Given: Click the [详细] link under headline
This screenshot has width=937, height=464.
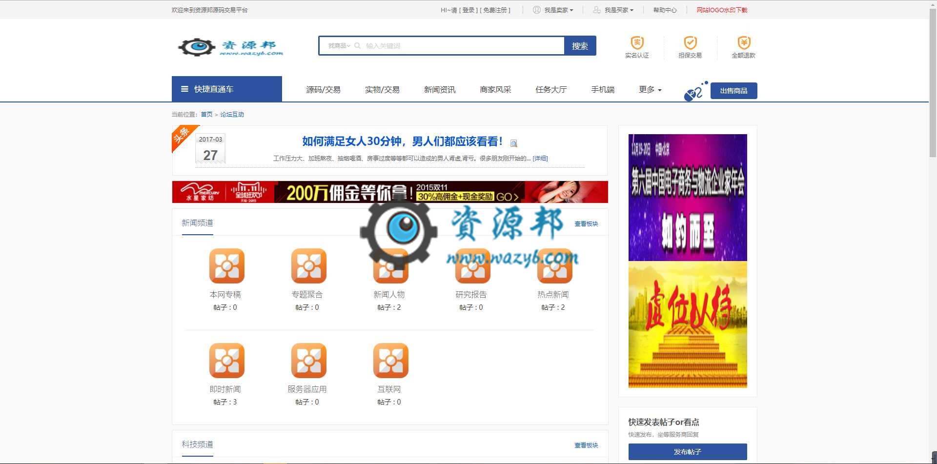Looking at the screenshot, I should pyautogui.click(x=540, y=159).
